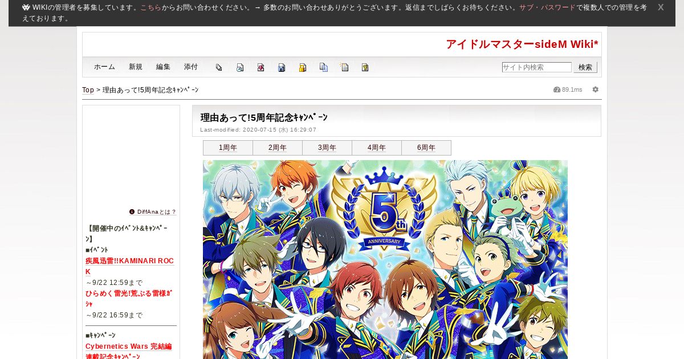Click the サイト内検索 search field
Viewport: 684px width, 359px height.
tap(536, 67)
